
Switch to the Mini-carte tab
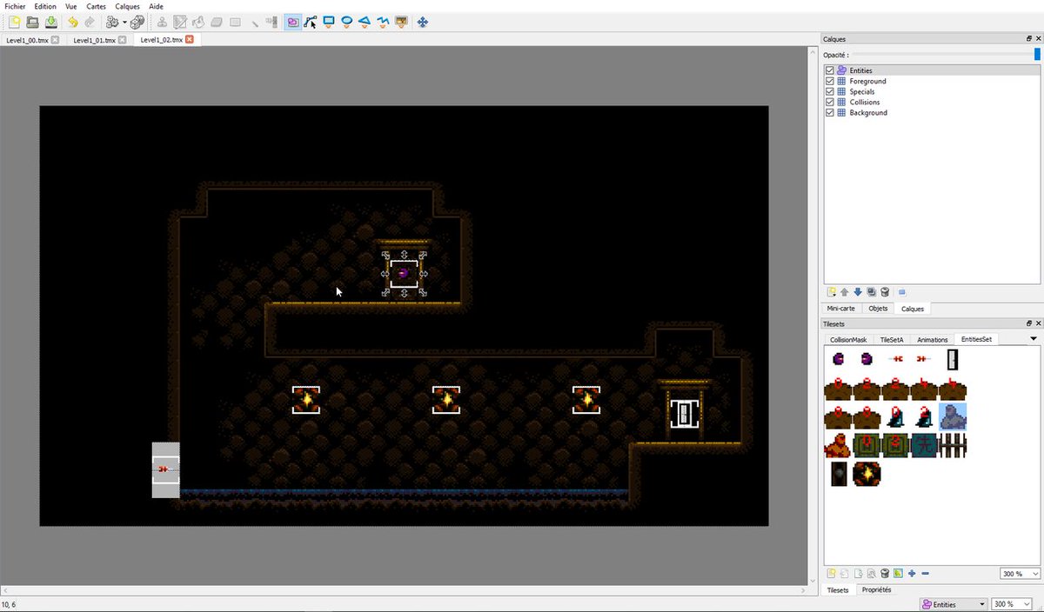pyautogui.click(x=840, y=309)
